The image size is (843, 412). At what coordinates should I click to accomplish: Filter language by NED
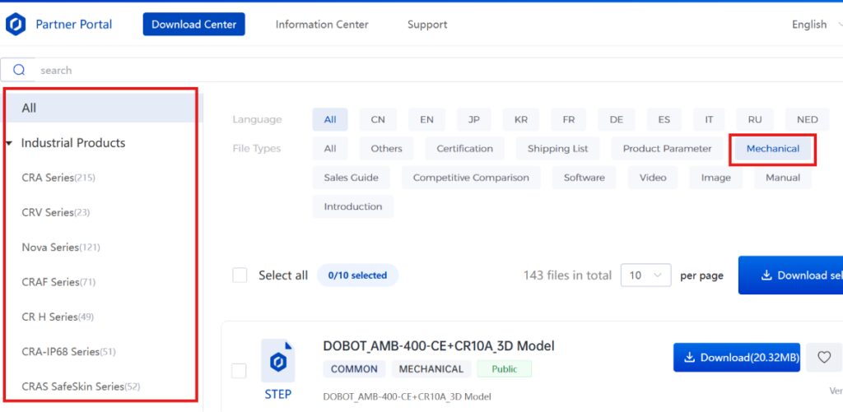pyautogui.click(x=808, y=119)
